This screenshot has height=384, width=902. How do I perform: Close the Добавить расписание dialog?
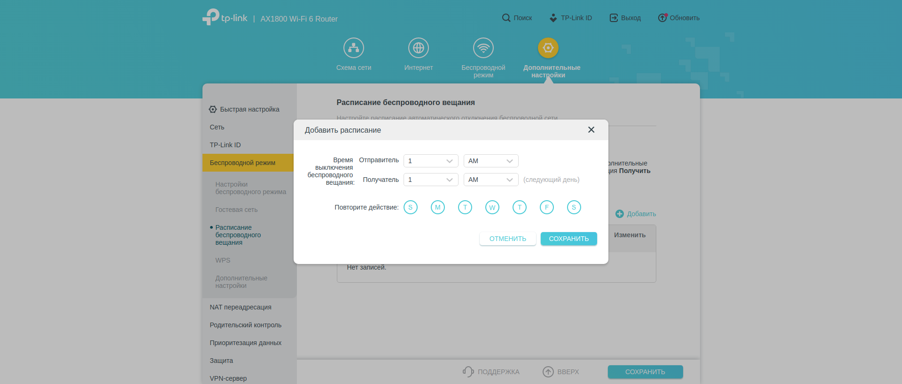(591, 130)
